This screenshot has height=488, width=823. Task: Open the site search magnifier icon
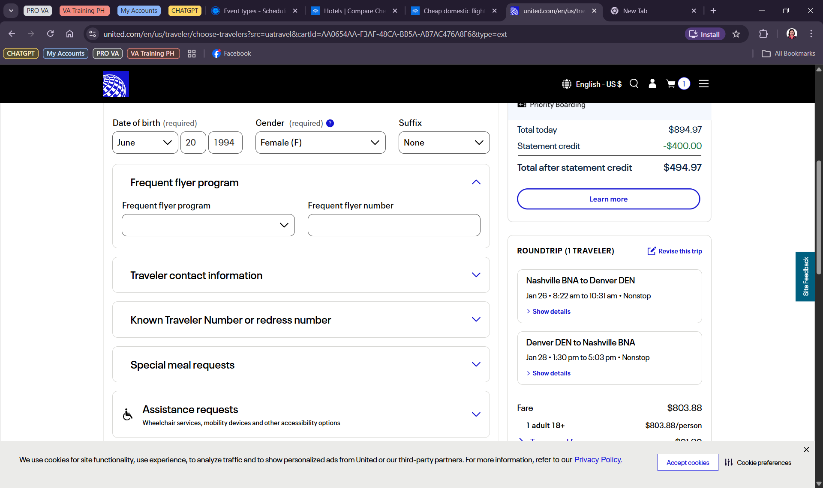point(634,84)
